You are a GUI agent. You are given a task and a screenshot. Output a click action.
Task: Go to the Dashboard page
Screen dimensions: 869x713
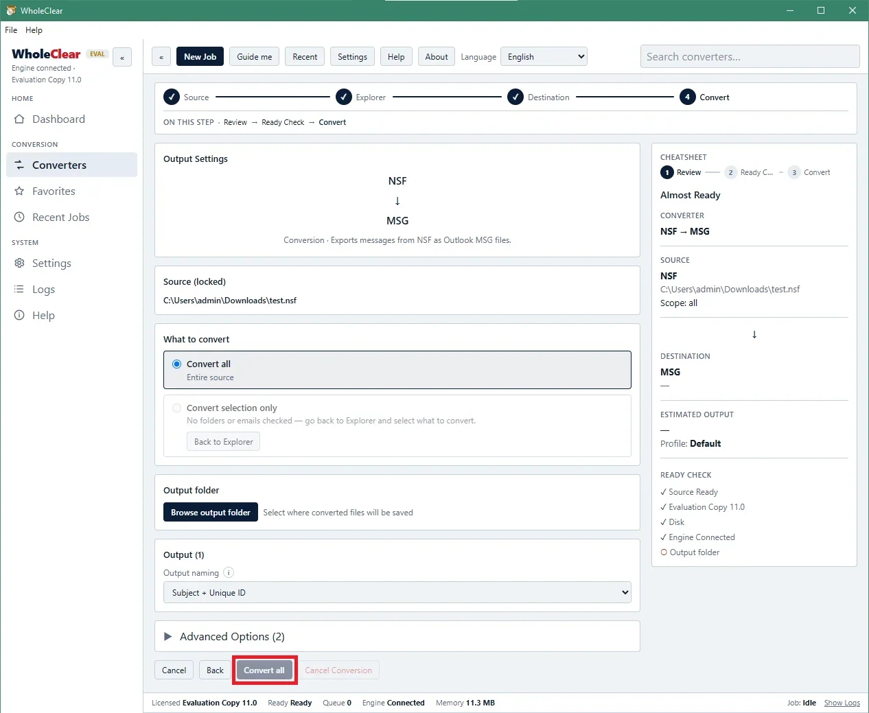72,119
